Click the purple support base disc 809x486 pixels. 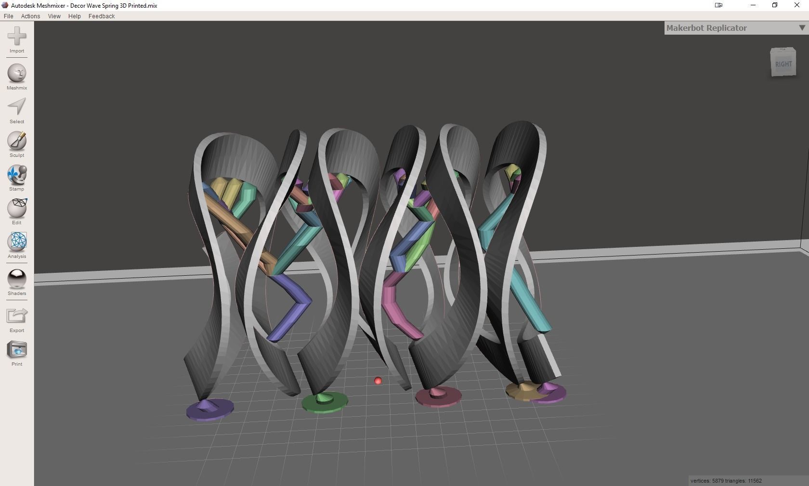(210, 409)
